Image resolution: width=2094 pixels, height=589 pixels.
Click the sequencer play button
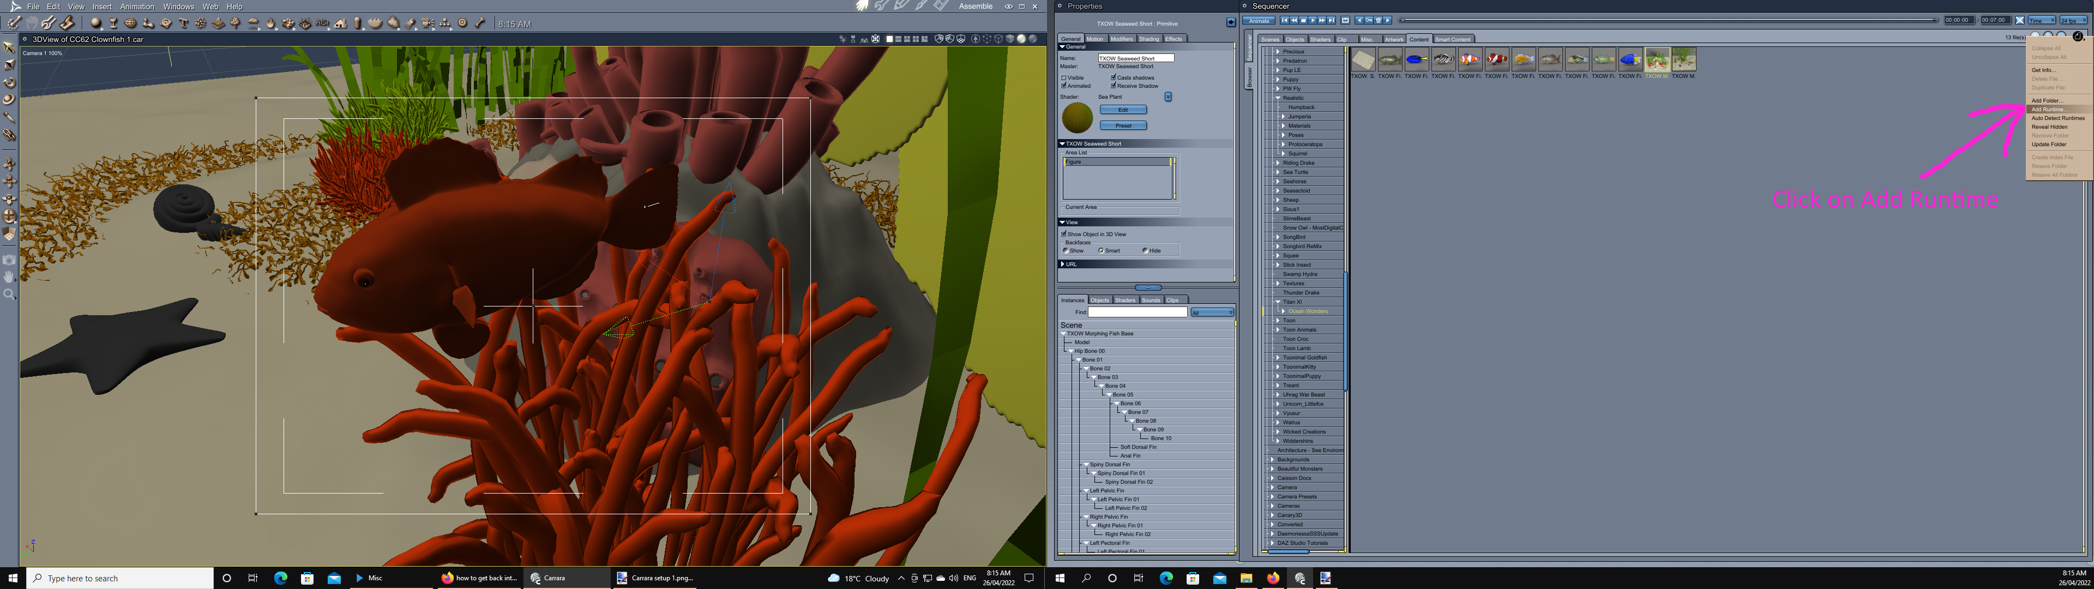point(1313,20)
